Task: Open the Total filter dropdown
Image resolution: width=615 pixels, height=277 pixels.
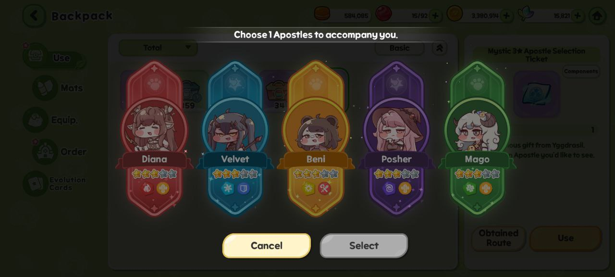Action: (x=158, y=48)
